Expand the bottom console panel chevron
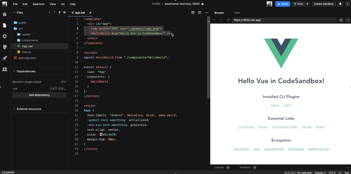 [347, 168]
